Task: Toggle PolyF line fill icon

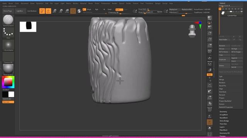Action: point(210,110)
